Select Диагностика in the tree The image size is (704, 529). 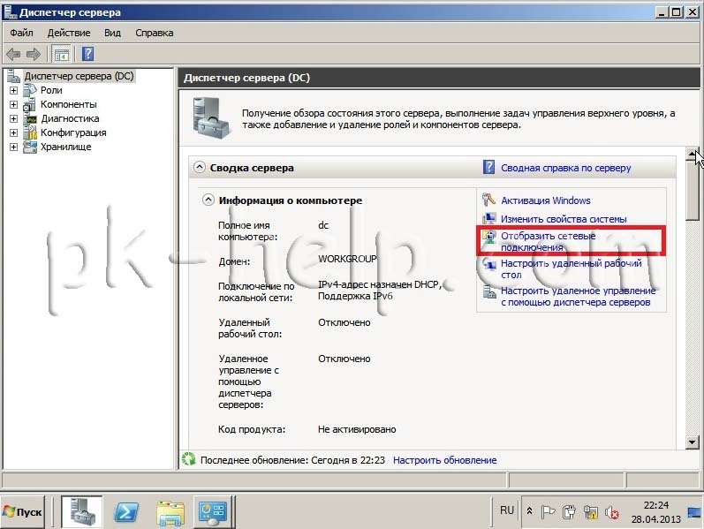(x=69, y=118)
